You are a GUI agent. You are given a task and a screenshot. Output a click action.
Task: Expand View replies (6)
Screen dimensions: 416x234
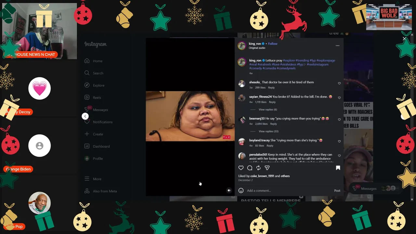point(268,110)
